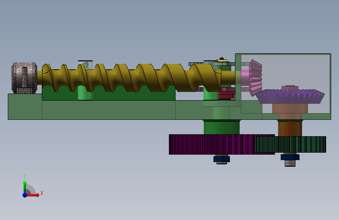Click the red X axis arrow of the triad
The width and height of the screenshot is (339, 220).
click(x=33, y=195)
